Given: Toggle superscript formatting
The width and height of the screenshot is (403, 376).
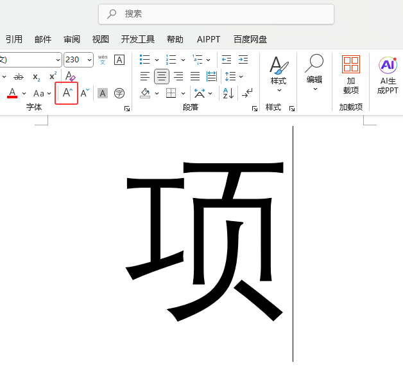Looking at the screenshot, I should [x=53, y=76].
